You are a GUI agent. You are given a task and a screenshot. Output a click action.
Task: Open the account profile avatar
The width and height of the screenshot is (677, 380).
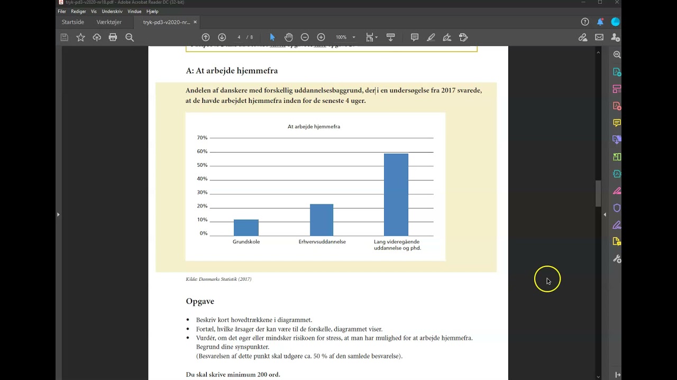pos(615,22)
